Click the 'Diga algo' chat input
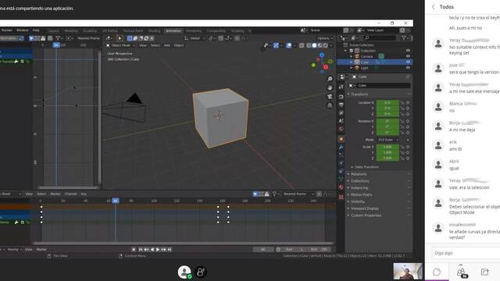This screenshot has height=281, width=500. click(466, 253)
